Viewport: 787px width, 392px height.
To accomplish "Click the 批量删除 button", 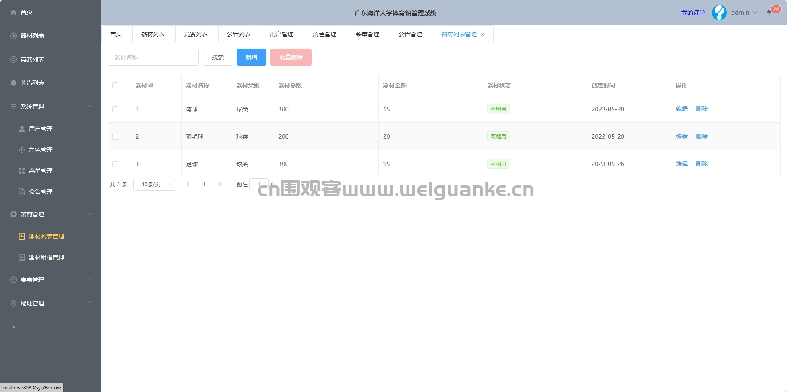I will 291,57.
